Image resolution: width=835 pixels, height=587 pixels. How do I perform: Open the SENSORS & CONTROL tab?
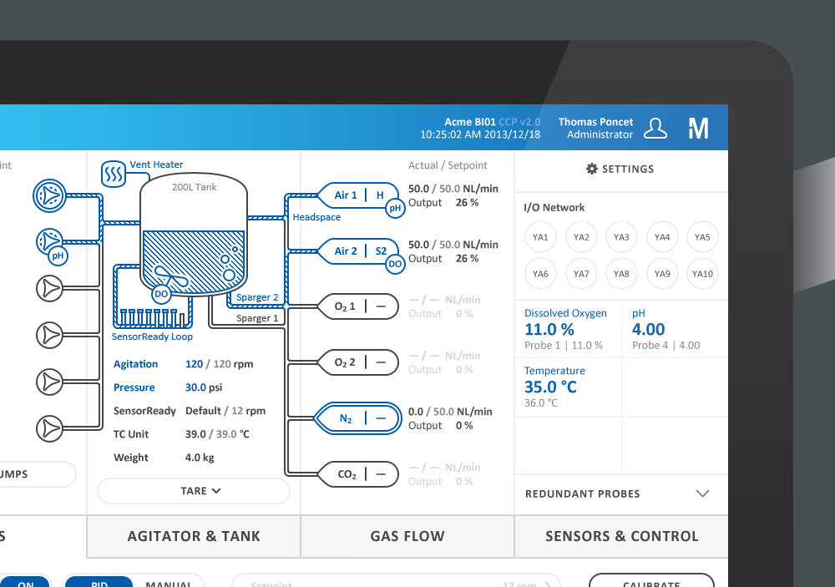click(x=621, y=535)
